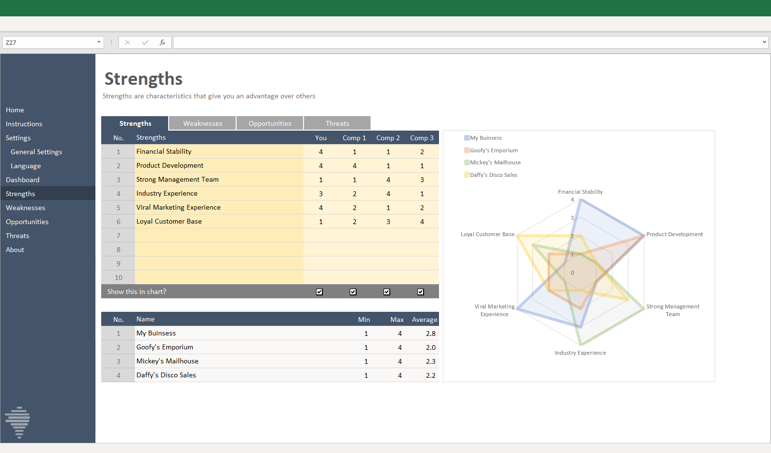Open the Name Box dropdown arrow
This screenshot has height=453, width=771.
point(99,42)
